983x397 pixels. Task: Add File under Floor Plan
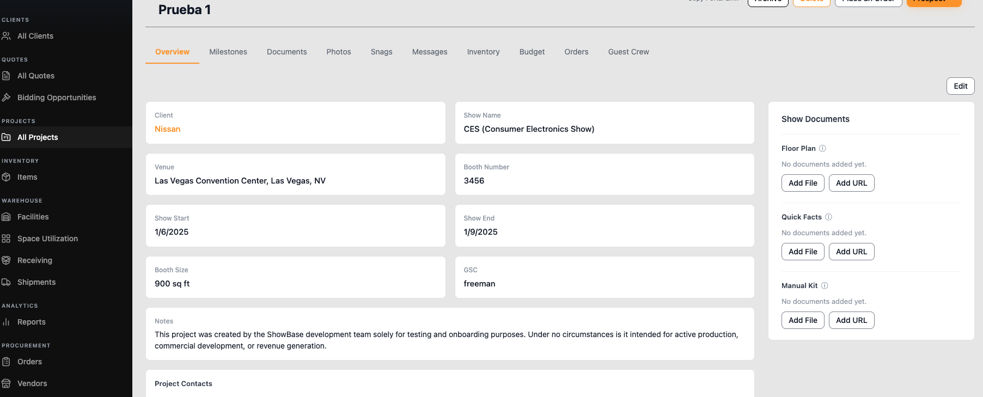(803, 183)
